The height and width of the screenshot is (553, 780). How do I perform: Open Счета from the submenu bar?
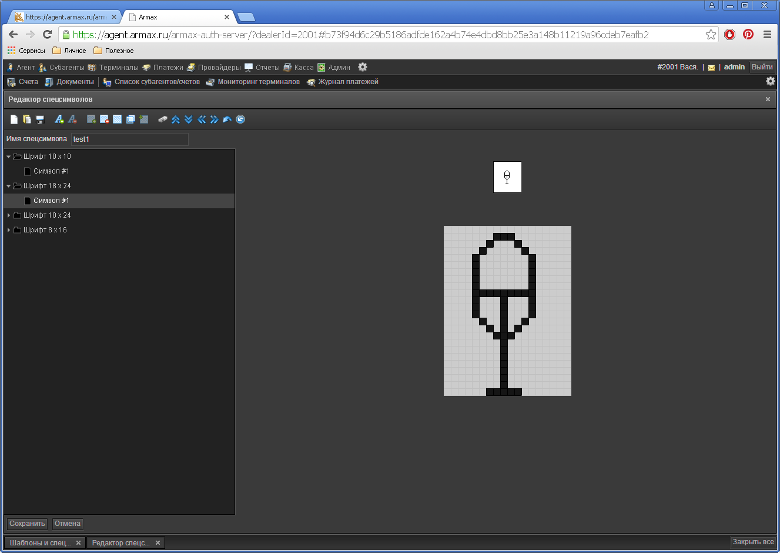pyautogui.click(x=22, y=82)
